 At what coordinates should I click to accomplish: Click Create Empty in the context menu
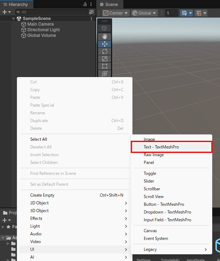[x=42, y=195]
